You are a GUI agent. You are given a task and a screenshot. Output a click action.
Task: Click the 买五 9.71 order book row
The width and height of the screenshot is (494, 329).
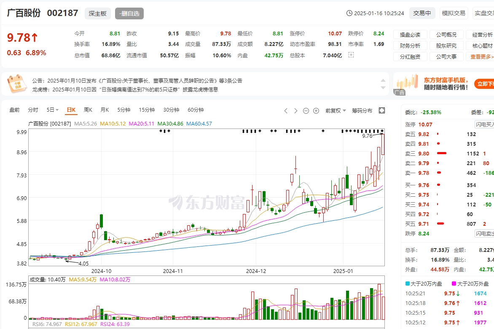pyautogui.click(x=449, y=224)
